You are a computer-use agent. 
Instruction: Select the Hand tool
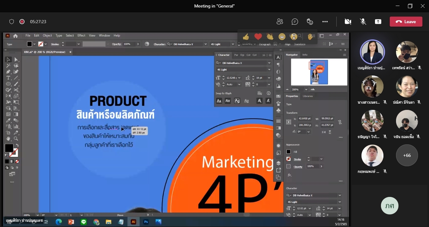[x=8, y=139]
